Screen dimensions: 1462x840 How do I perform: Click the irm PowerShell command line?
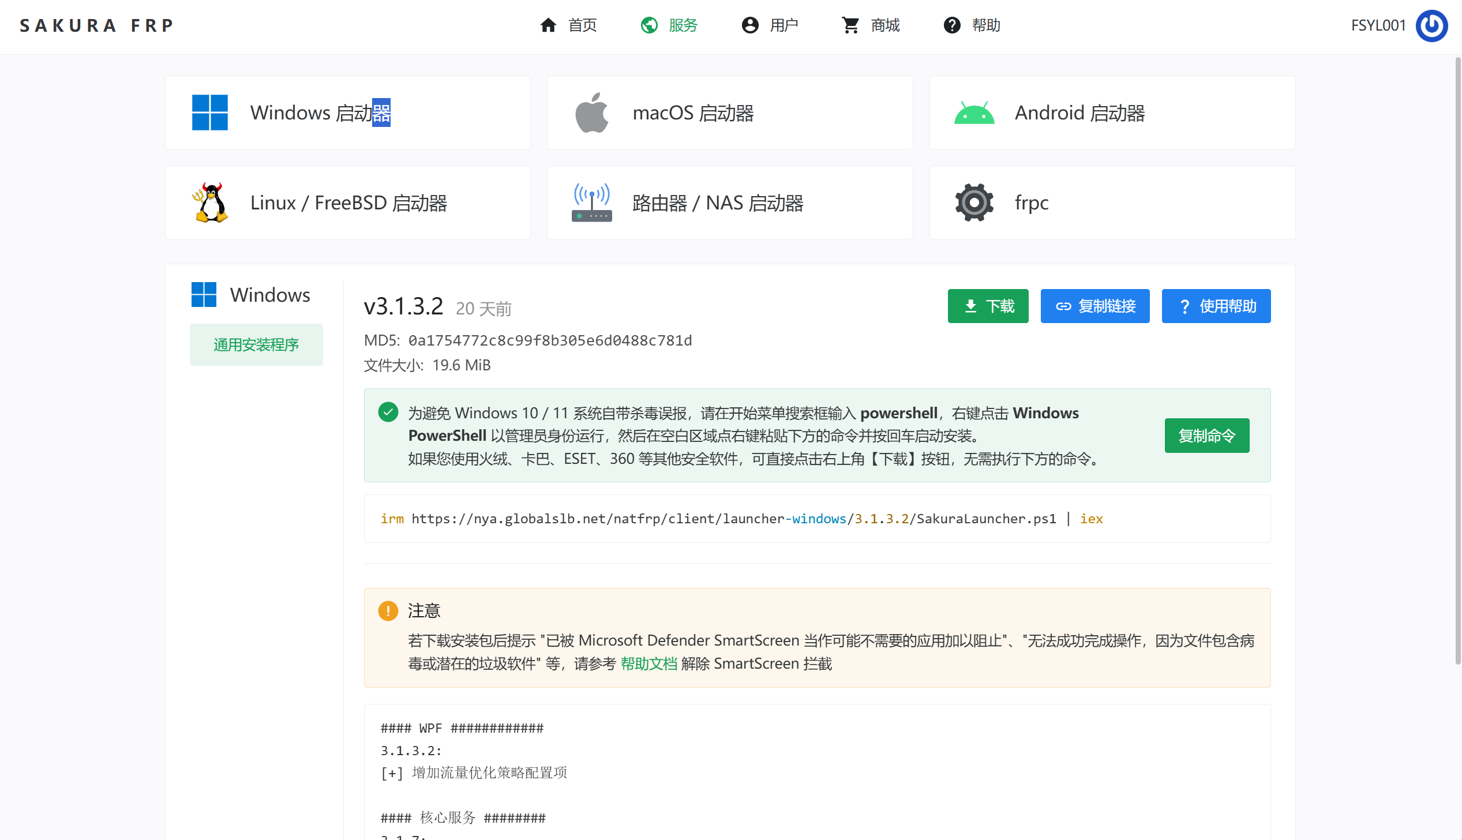tap(741, 519)
